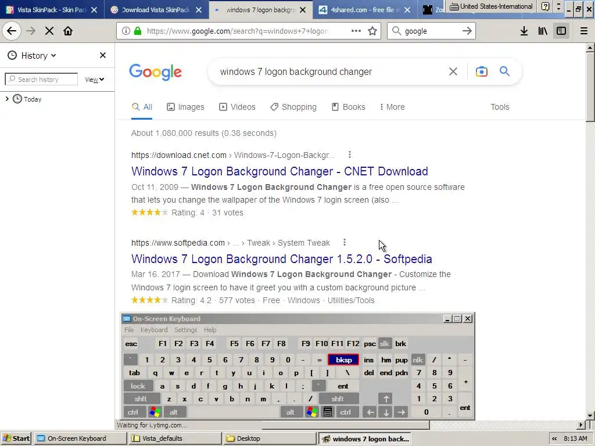Open the CNET Download result link

click(279, 171)
